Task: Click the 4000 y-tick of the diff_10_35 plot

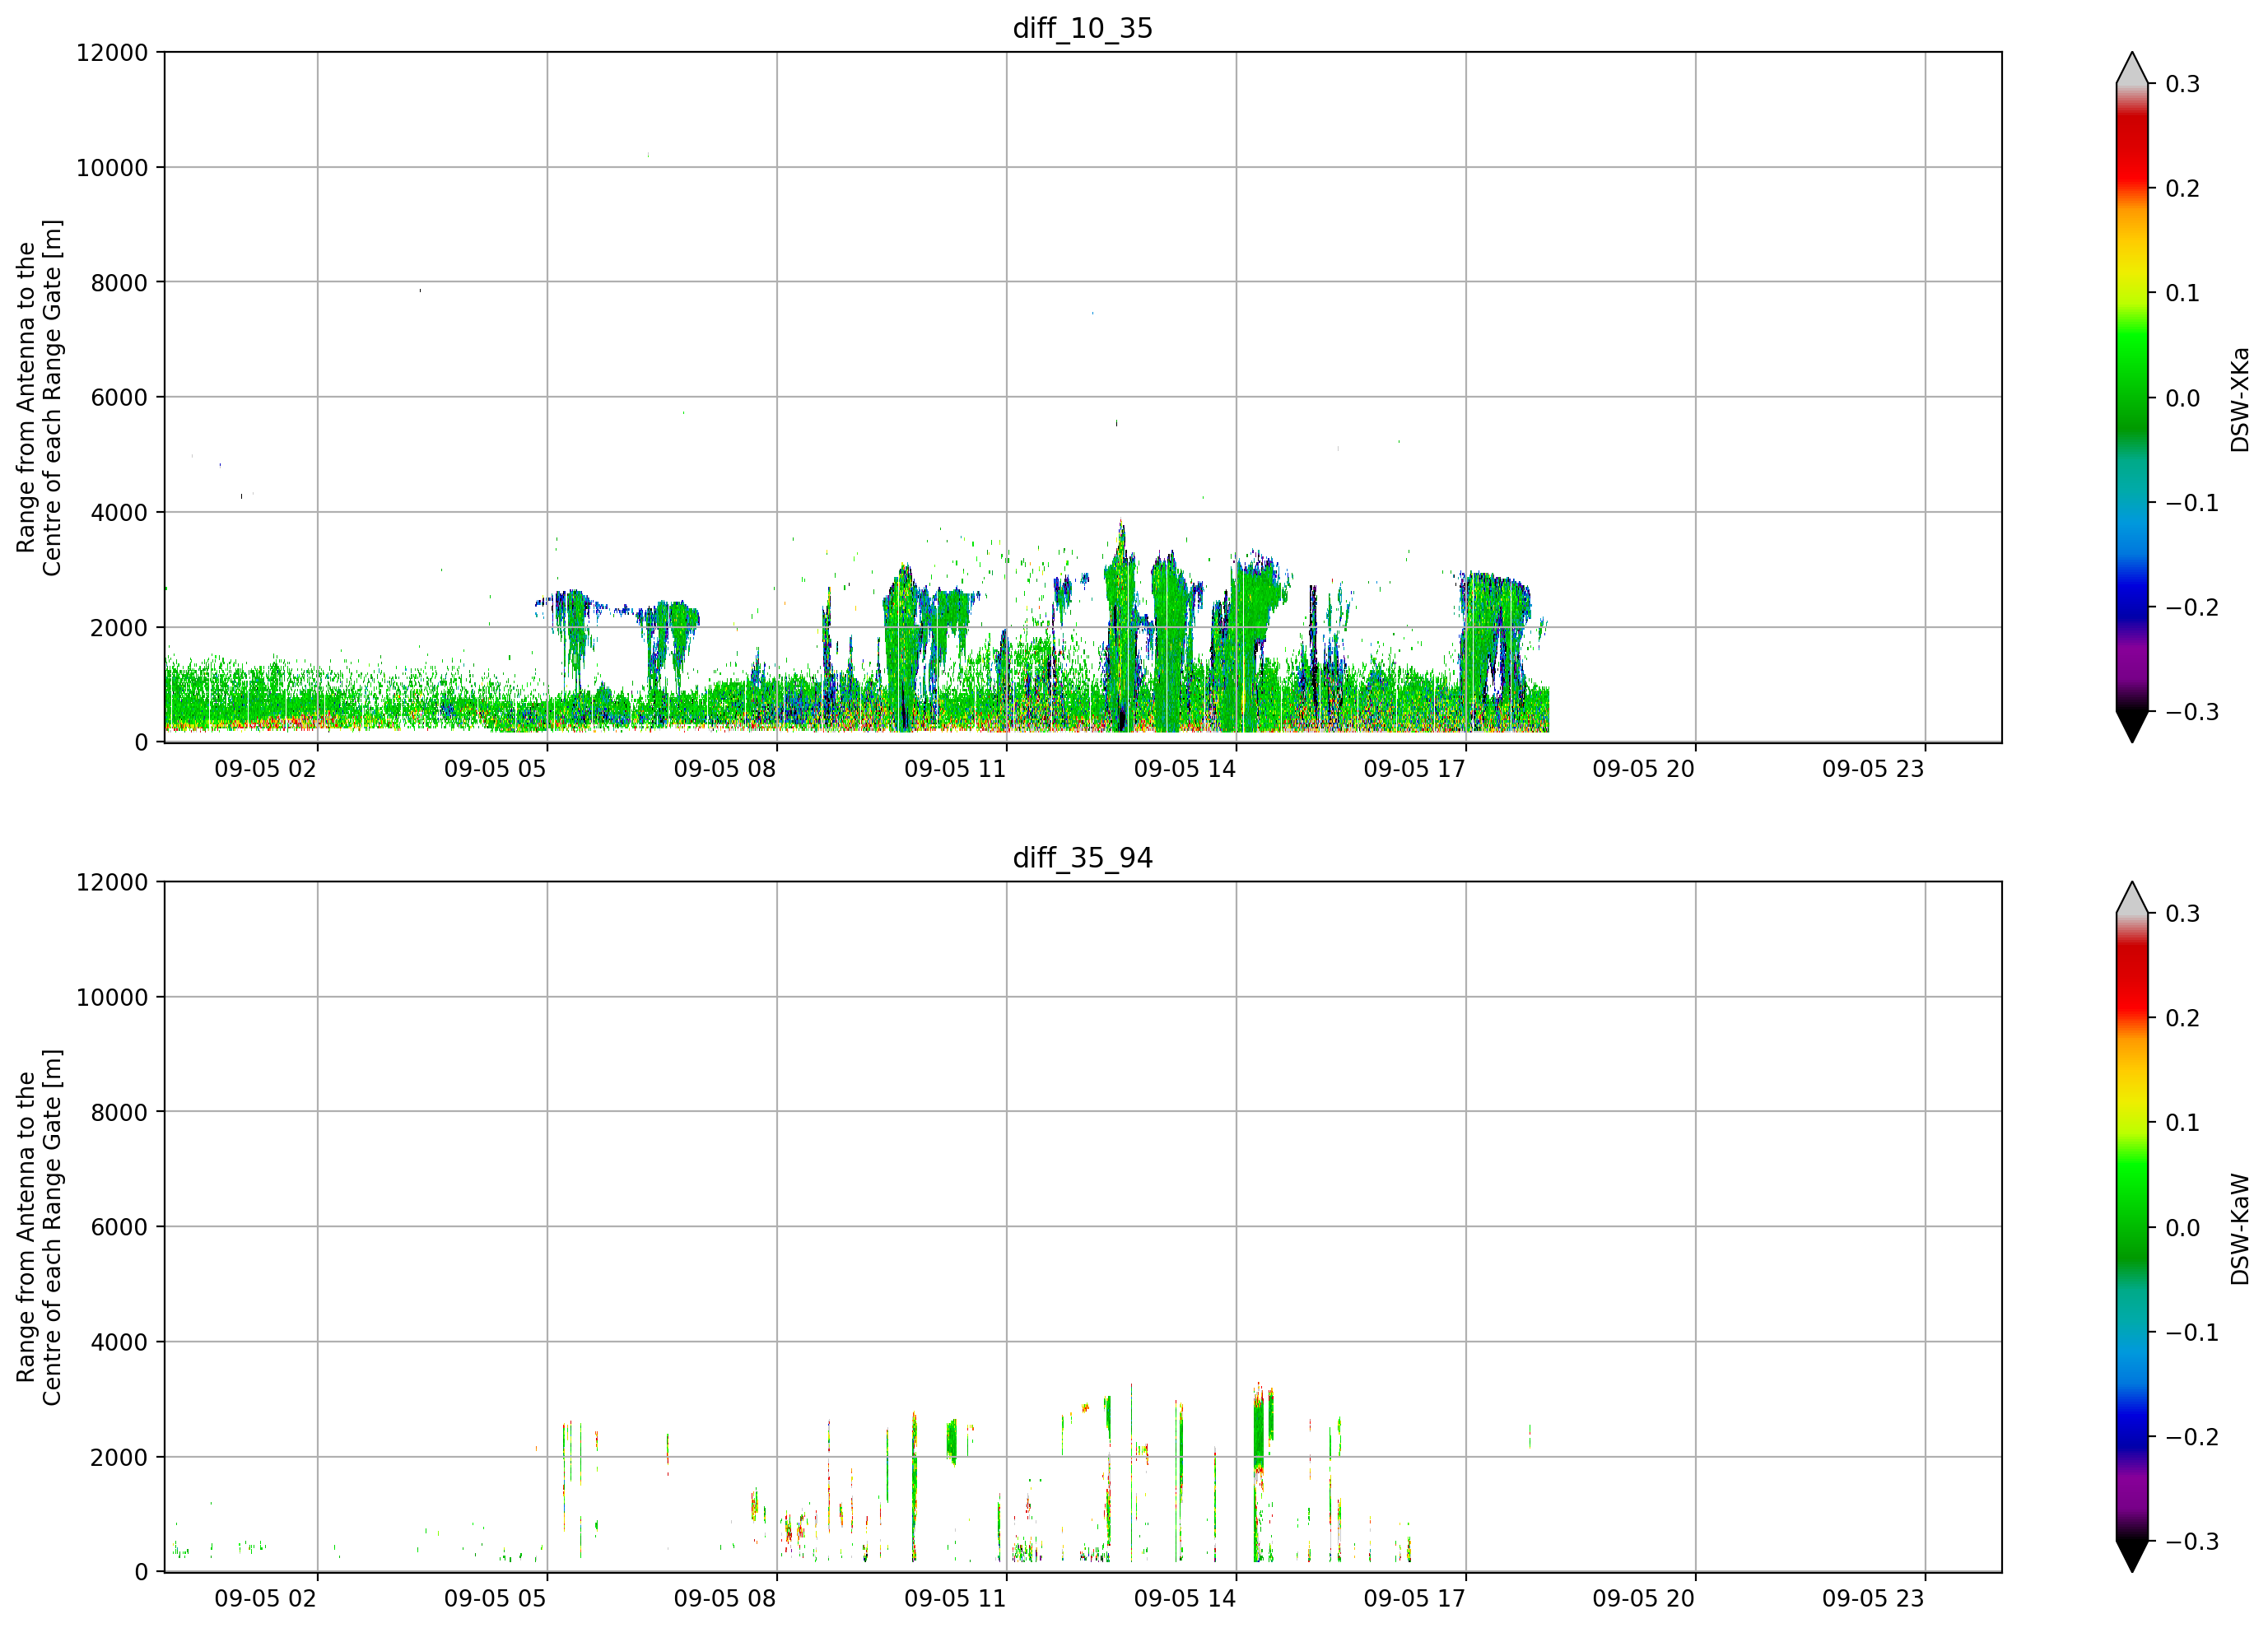Action: pos(119,513)
